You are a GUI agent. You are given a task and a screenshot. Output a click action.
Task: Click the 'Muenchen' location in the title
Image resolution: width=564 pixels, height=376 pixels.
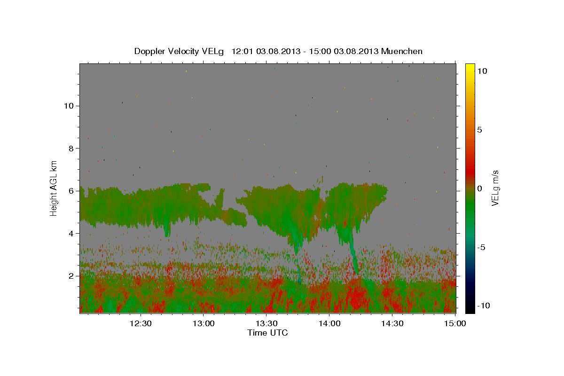pyautogui.click(x=402, y=51)
